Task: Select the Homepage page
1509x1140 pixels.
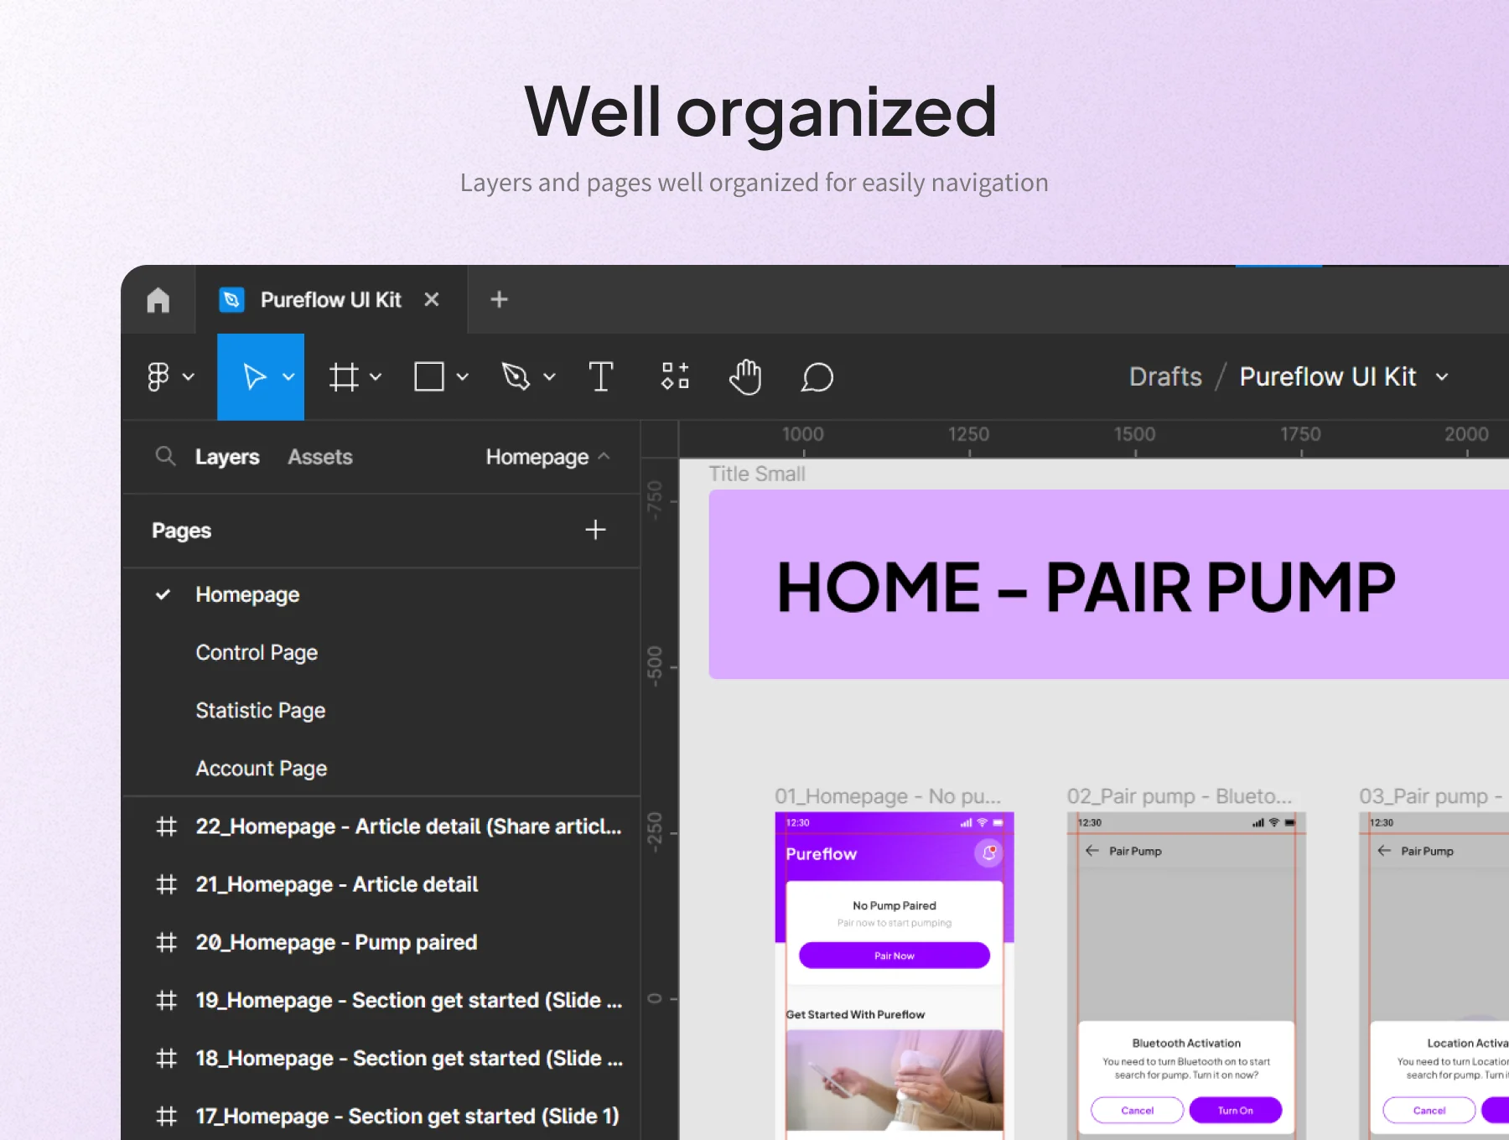Action: pos(381,594)
